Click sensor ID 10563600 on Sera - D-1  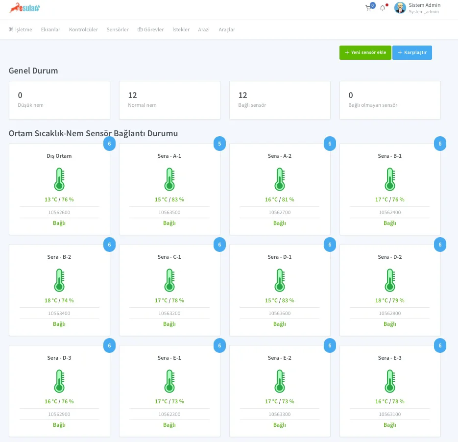tap(280, 314)
